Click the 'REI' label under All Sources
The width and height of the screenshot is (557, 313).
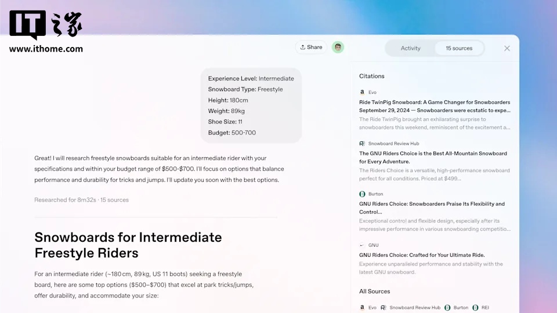tap(485, 308)
